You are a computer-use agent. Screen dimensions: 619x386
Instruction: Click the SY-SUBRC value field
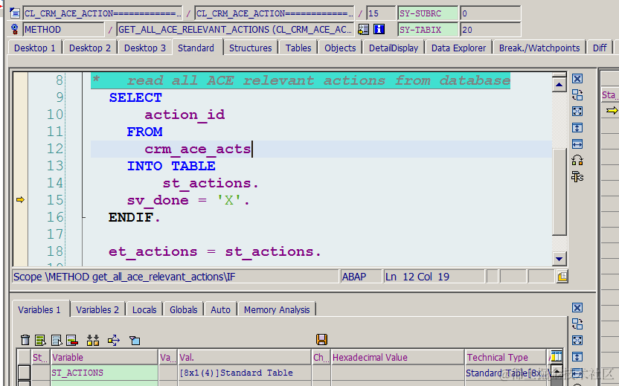tap(491, 13)
